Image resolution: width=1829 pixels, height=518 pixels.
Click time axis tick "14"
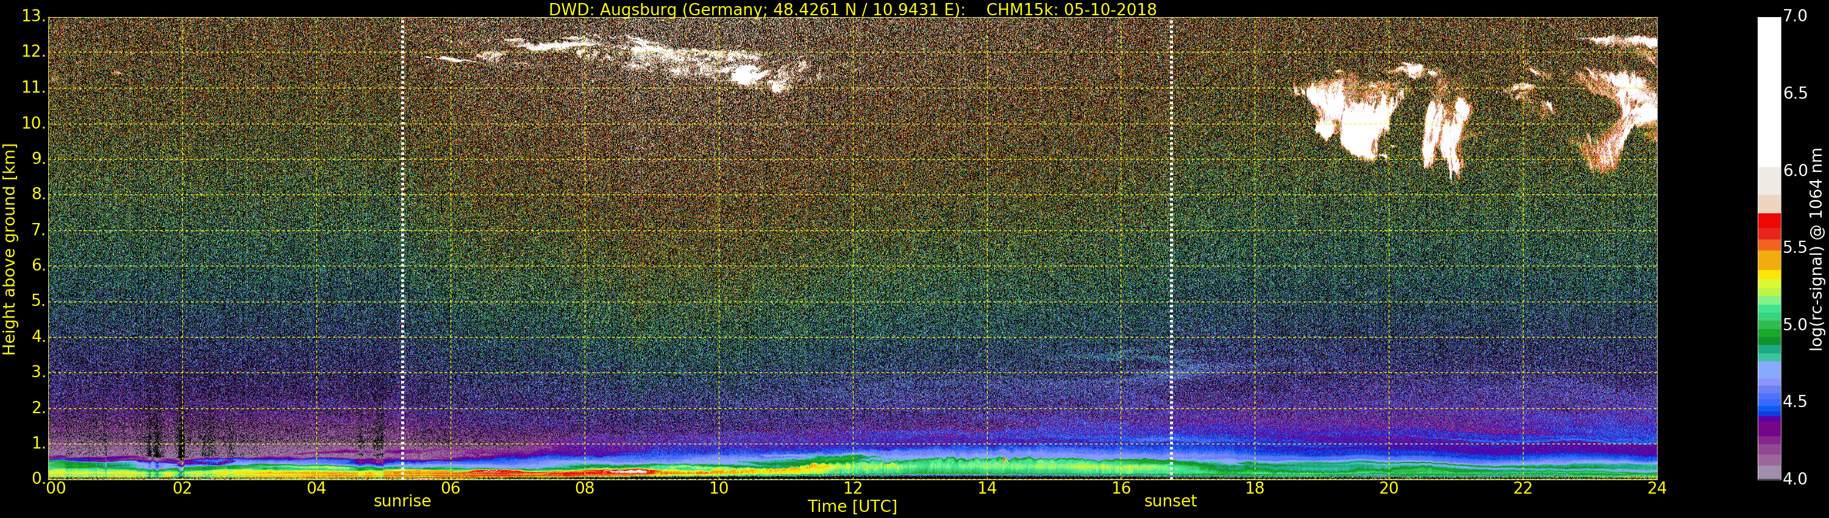coord(987,488)
